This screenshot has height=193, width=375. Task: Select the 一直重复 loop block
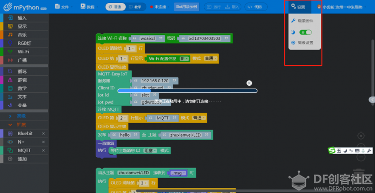pos(106,144)
